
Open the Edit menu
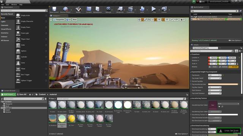(8, 5)
